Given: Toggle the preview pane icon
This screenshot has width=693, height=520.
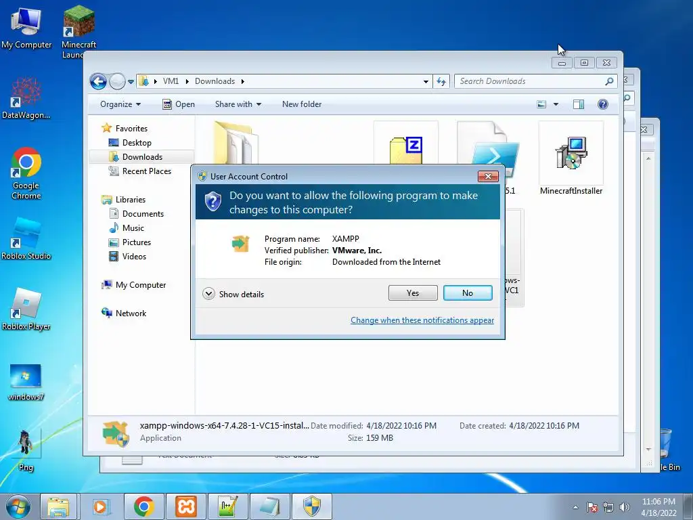Looking at the screenshot, I should pyautogui.click(x=579, y=104).
